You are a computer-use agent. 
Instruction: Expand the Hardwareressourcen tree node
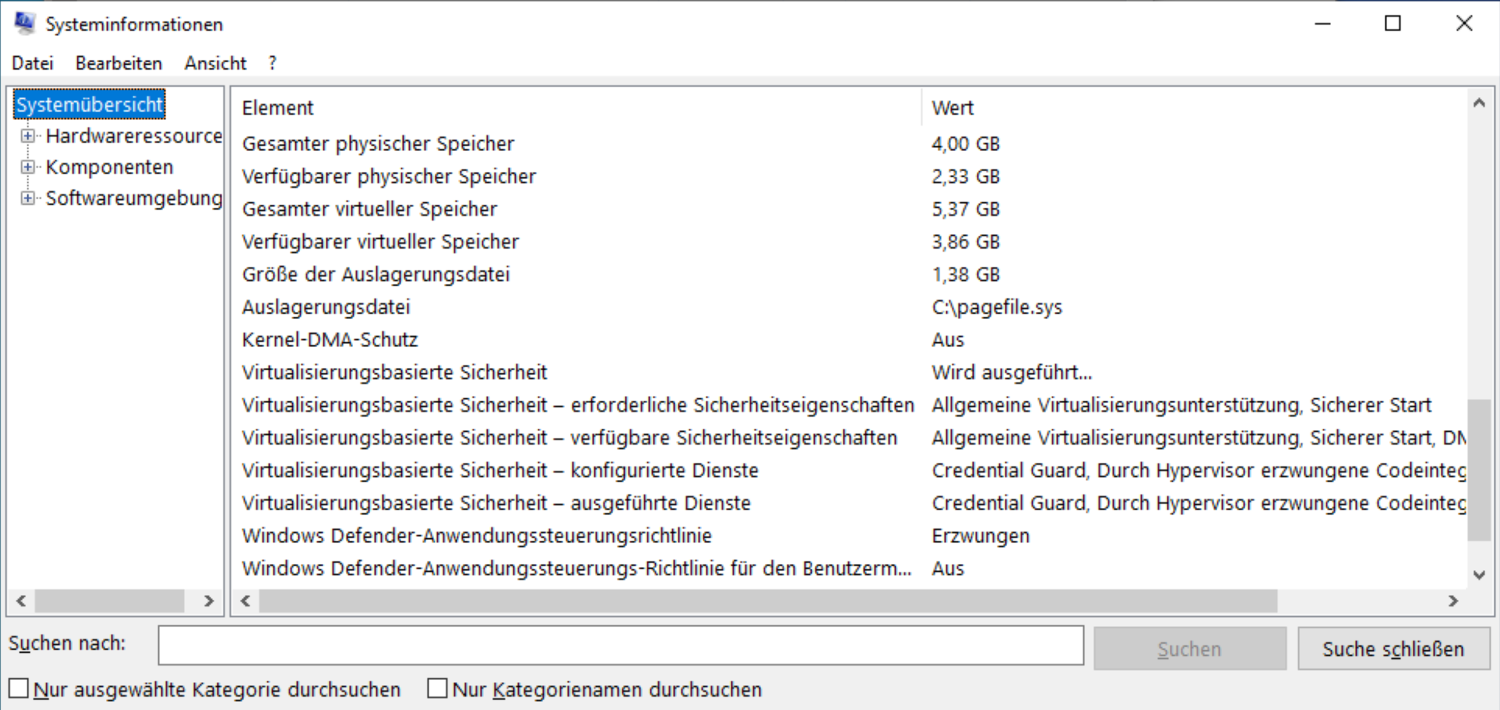click(27, 136)
